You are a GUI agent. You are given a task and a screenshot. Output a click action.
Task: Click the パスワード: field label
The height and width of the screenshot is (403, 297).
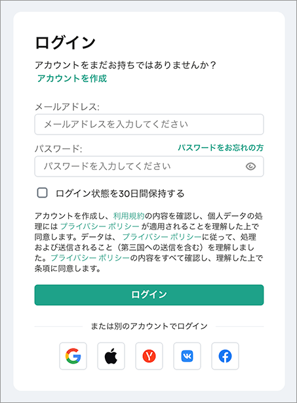tap(58, 149)
